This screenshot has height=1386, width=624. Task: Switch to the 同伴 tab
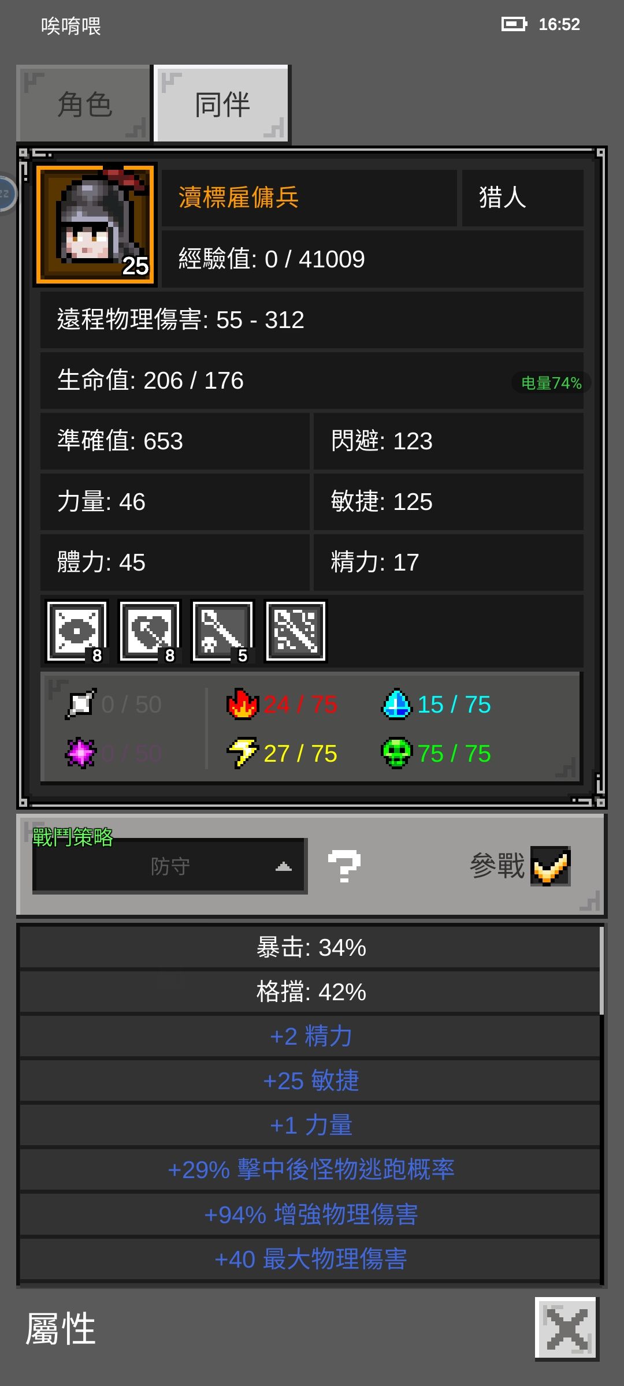click(x=222, y=103)
